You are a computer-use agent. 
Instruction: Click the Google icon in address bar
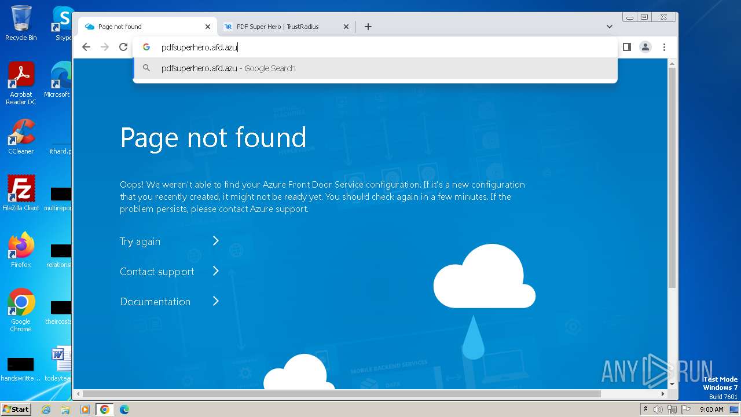click(146, 47)
